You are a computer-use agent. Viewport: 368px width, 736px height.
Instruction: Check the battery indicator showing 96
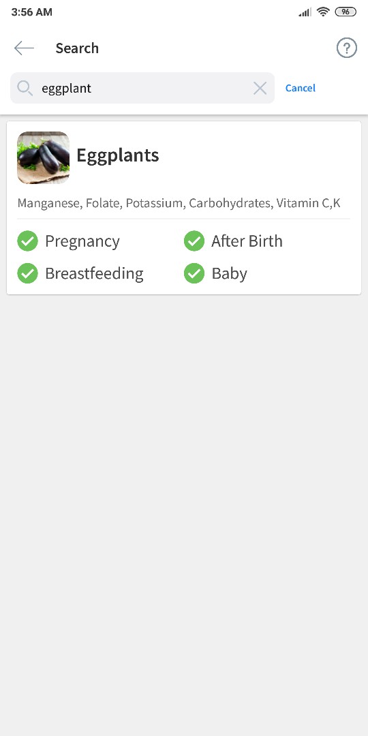[345, 12]
